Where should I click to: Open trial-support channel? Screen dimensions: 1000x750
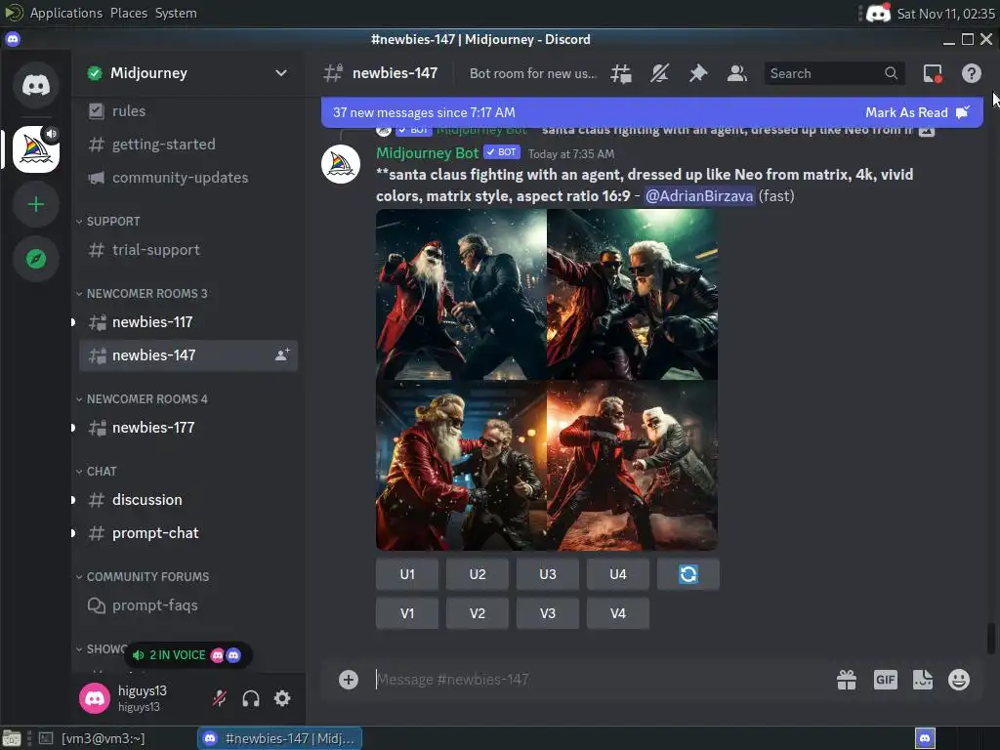(x=188, y=249)
